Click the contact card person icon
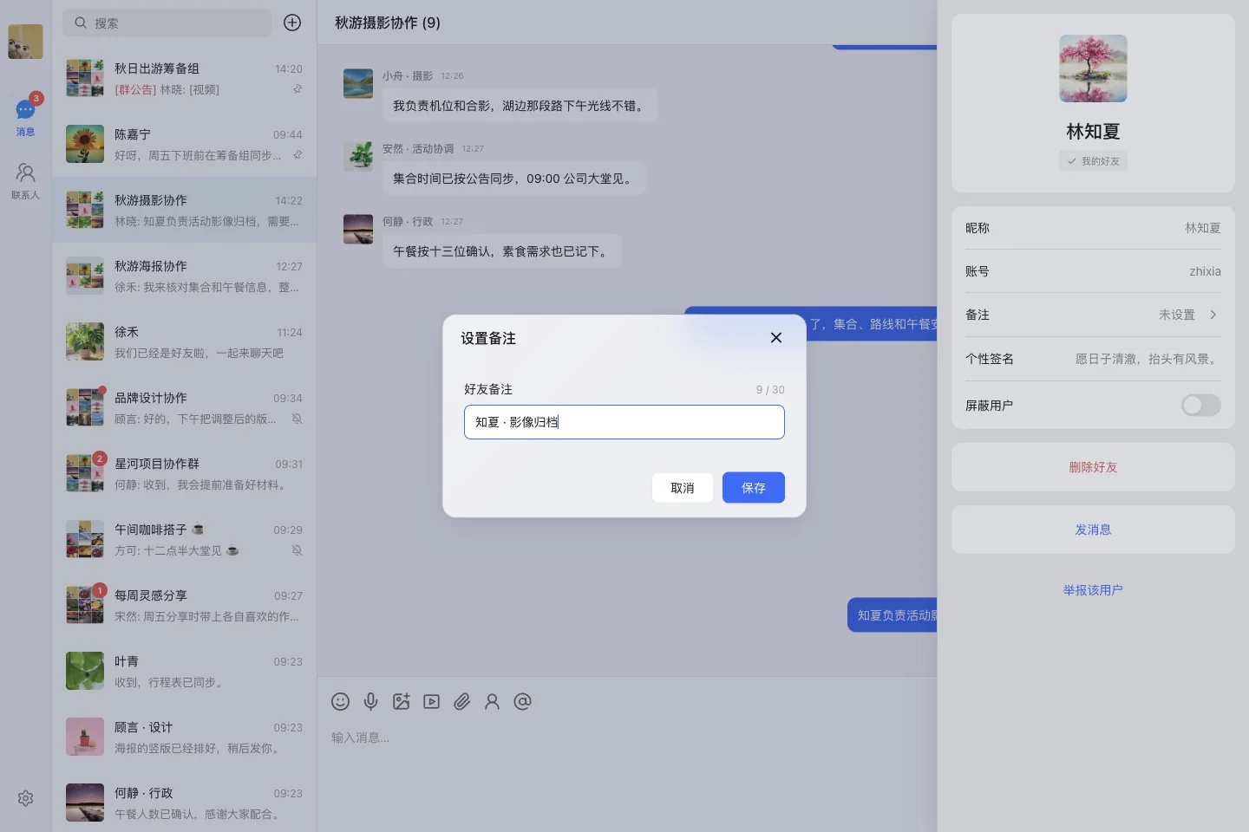This screenshot has width=1249, height=832. click(x=492, y=701)
